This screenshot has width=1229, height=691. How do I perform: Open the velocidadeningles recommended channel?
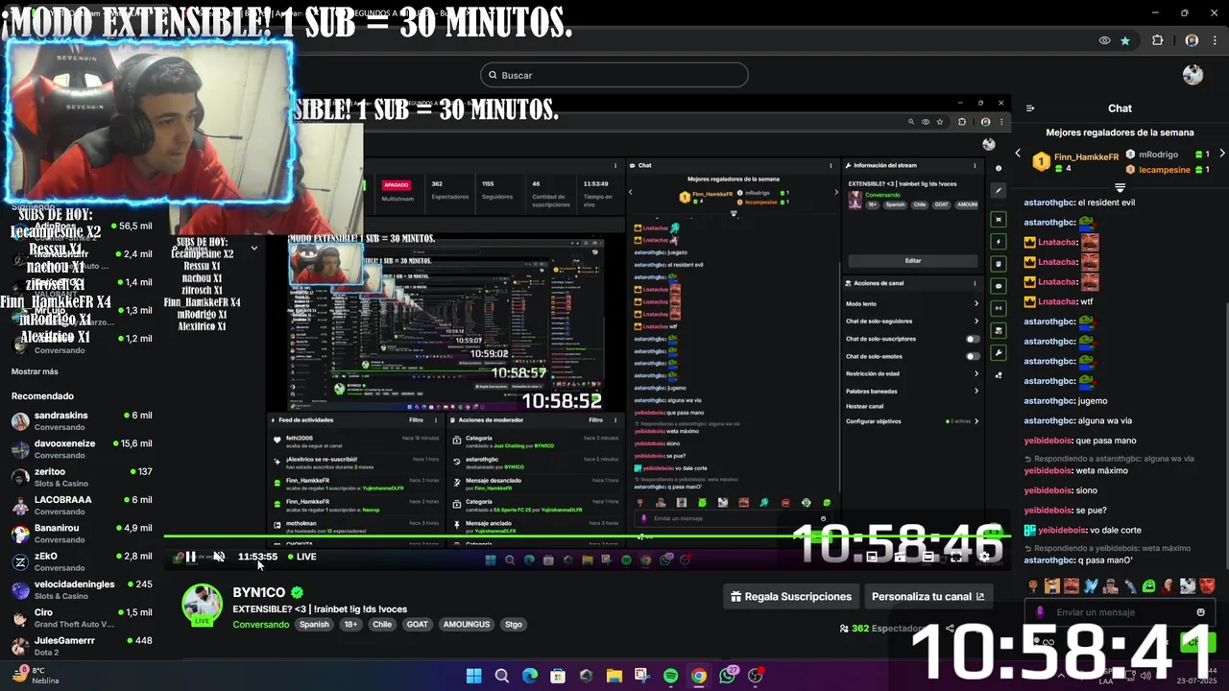tap(82, 589)
